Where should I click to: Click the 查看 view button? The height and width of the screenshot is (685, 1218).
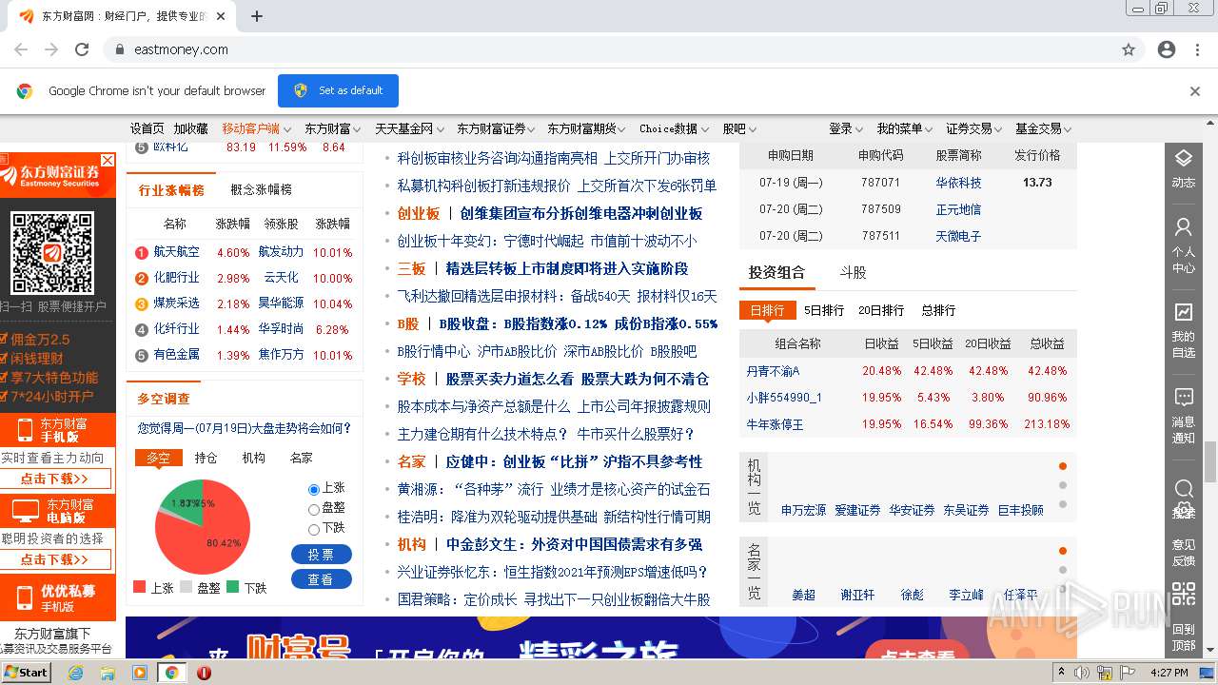coord(321,578)
